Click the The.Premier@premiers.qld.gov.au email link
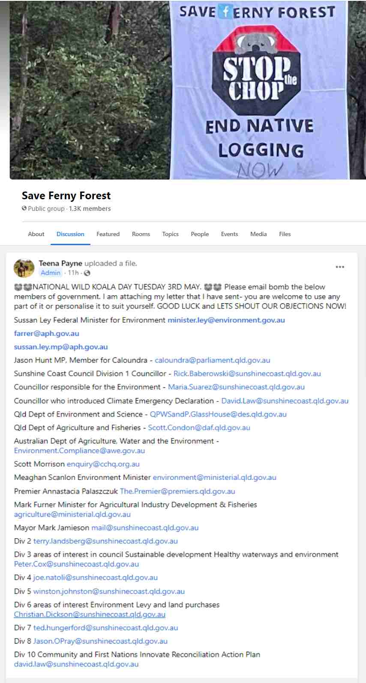The image size is (366, 683). (177, 491)
